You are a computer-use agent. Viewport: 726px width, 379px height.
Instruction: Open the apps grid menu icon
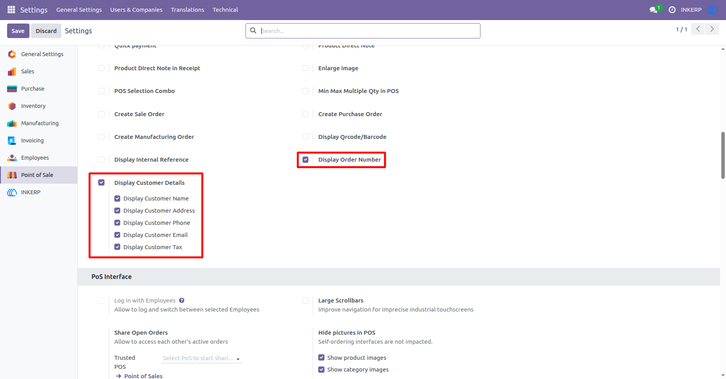(x=11, y=9)
